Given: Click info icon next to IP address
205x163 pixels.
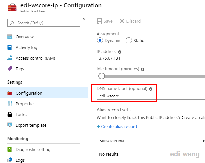Looking at the screenshot, I should pyautogui.click(x=120, y=52).
